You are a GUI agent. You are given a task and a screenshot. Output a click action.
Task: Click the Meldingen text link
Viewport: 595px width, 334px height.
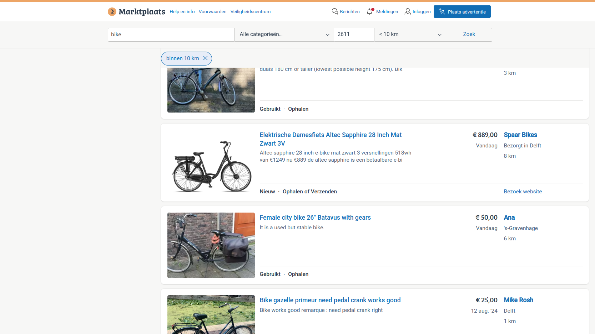click(387, 12)
